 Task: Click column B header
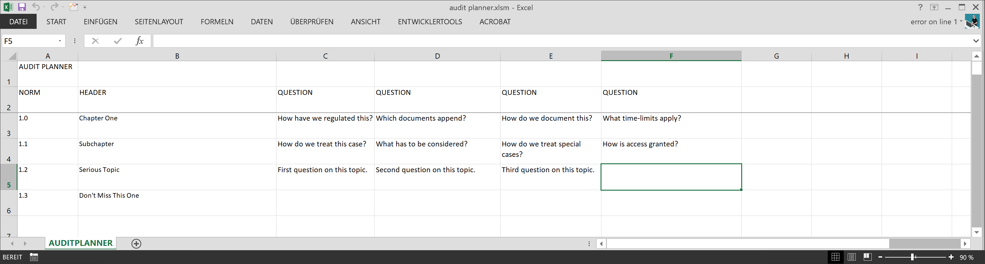pyautogui.click(x=177, y=56)
